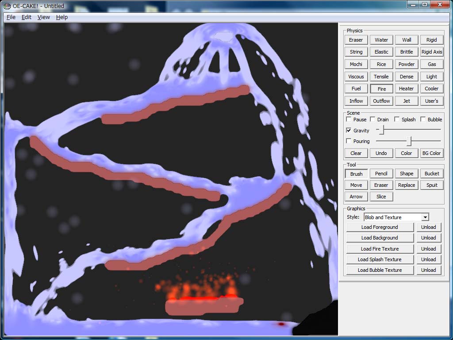
Task: Choose the Wall material
Action: (x=407, y=40)
